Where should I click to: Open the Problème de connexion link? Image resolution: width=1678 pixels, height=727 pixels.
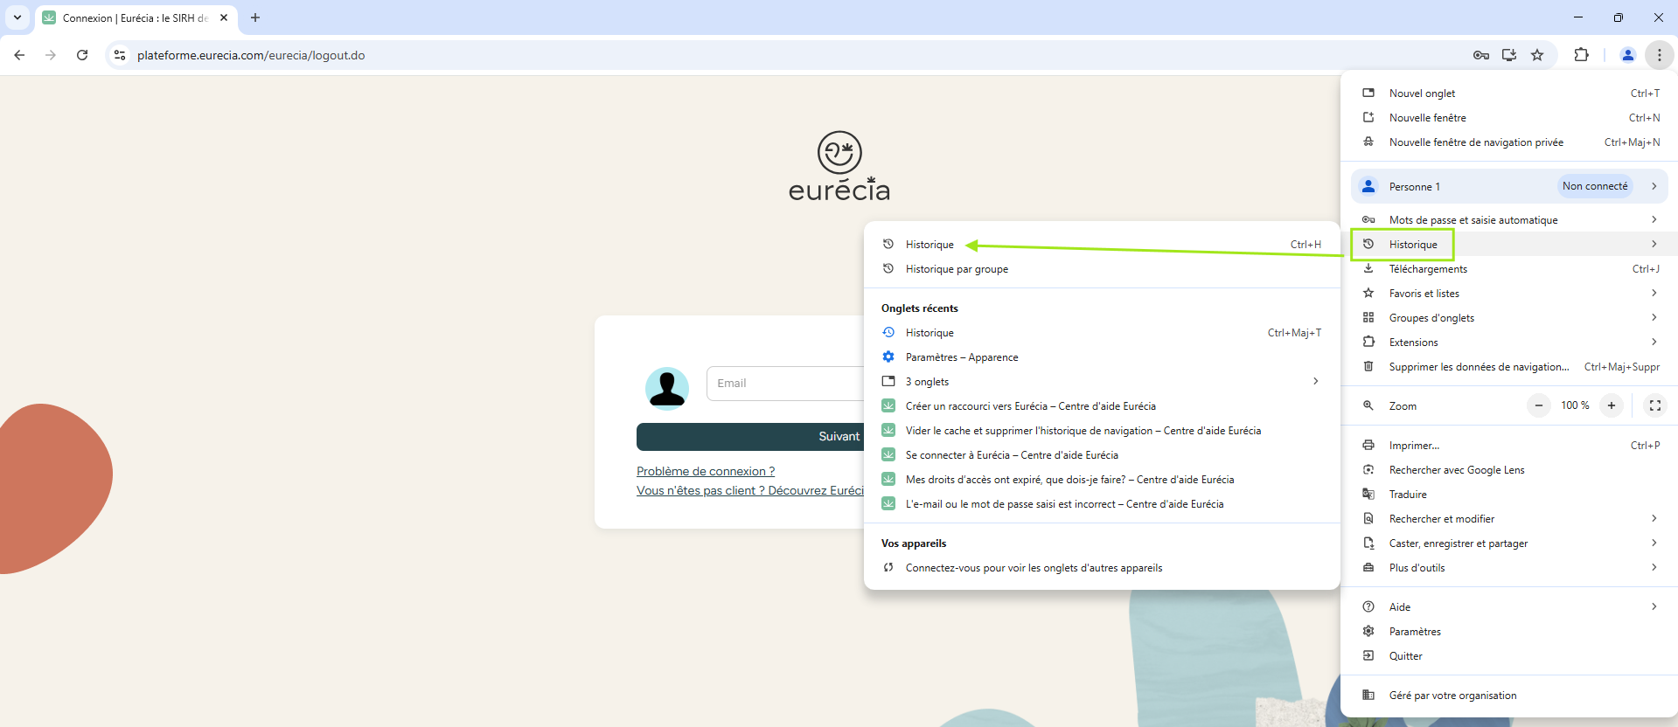(x=706, y=471)
